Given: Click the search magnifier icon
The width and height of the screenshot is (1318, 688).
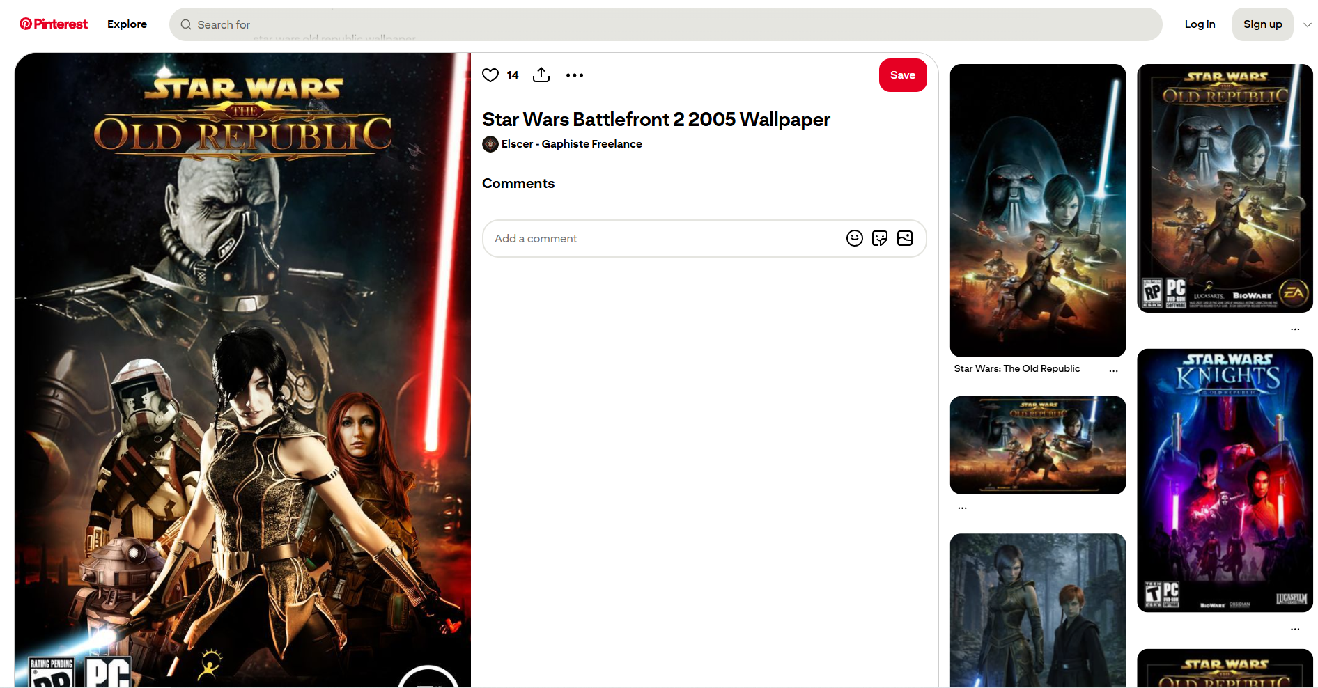Looking at the screenshot, I should click(x=186, y=24).
